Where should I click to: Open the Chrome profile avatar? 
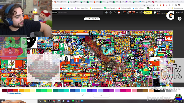tap(179, 5)
